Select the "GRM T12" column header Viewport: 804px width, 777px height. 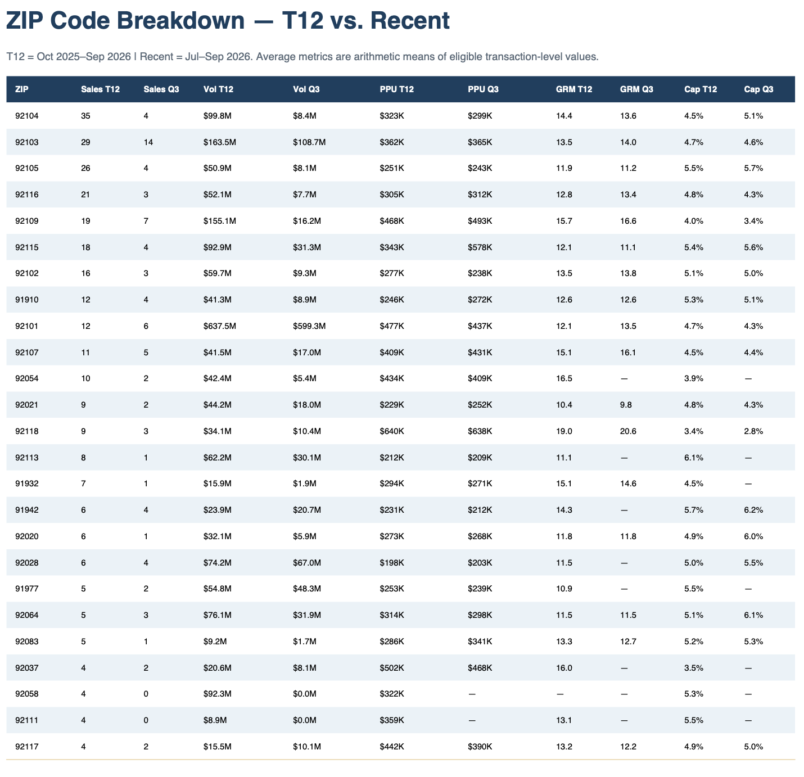[x=574, y=89]
